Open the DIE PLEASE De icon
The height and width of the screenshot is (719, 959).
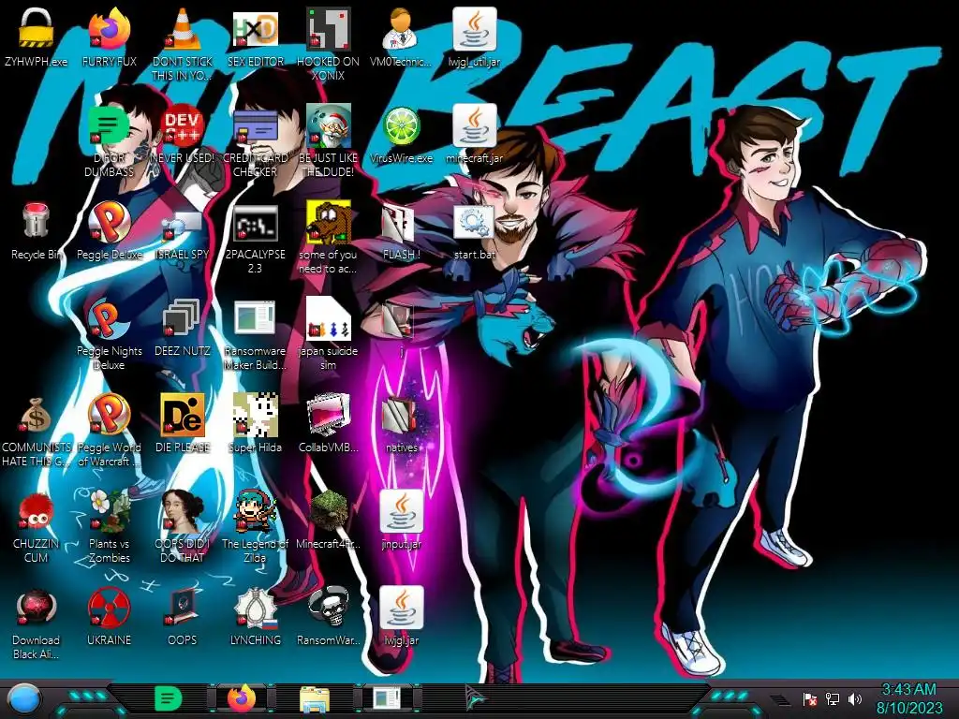[x=182, y=415]
